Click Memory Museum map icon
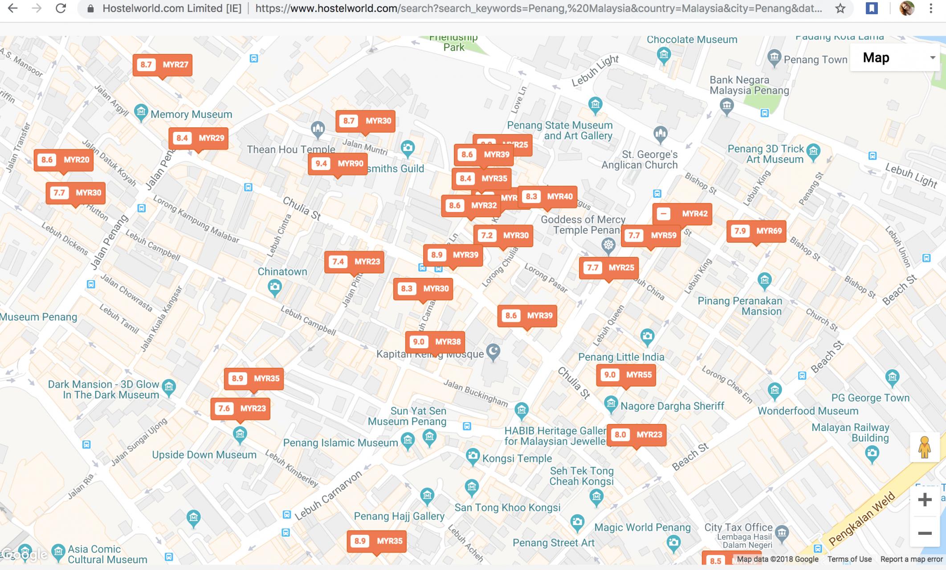 point(141,112)
